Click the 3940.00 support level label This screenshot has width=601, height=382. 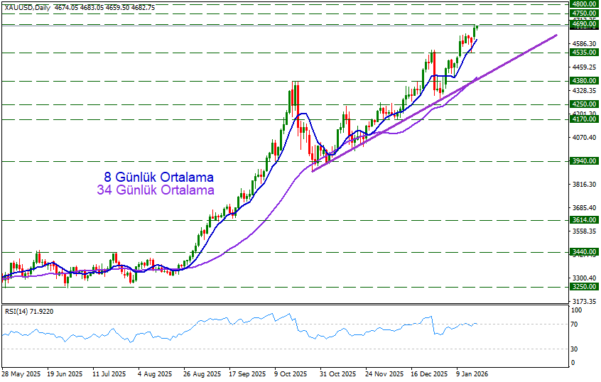tap(583, 161)
